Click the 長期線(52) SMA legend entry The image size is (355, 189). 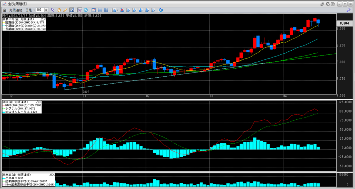point(24,29)
